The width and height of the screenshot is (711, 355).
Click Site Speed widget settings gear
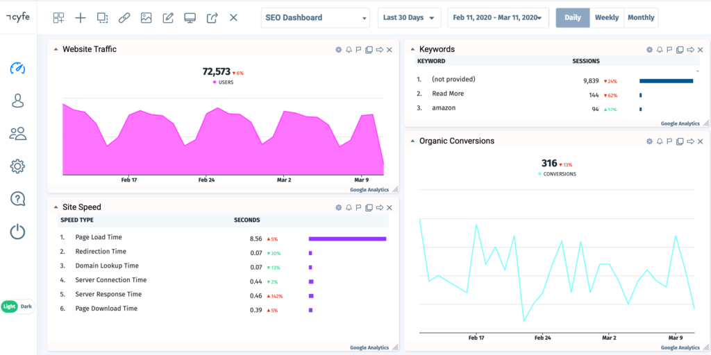(338, 207)
